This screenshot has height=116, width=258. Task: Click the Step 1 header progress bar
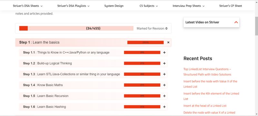point(145,43)
